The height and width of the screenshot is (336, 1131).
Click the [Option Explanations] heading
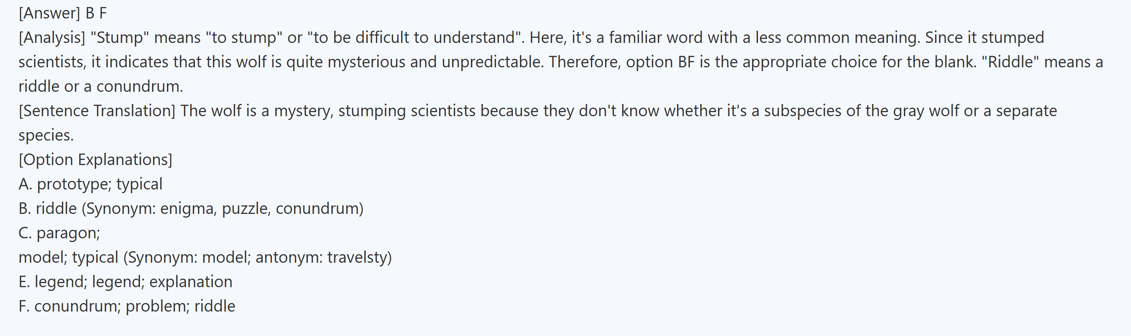point(95,159)
